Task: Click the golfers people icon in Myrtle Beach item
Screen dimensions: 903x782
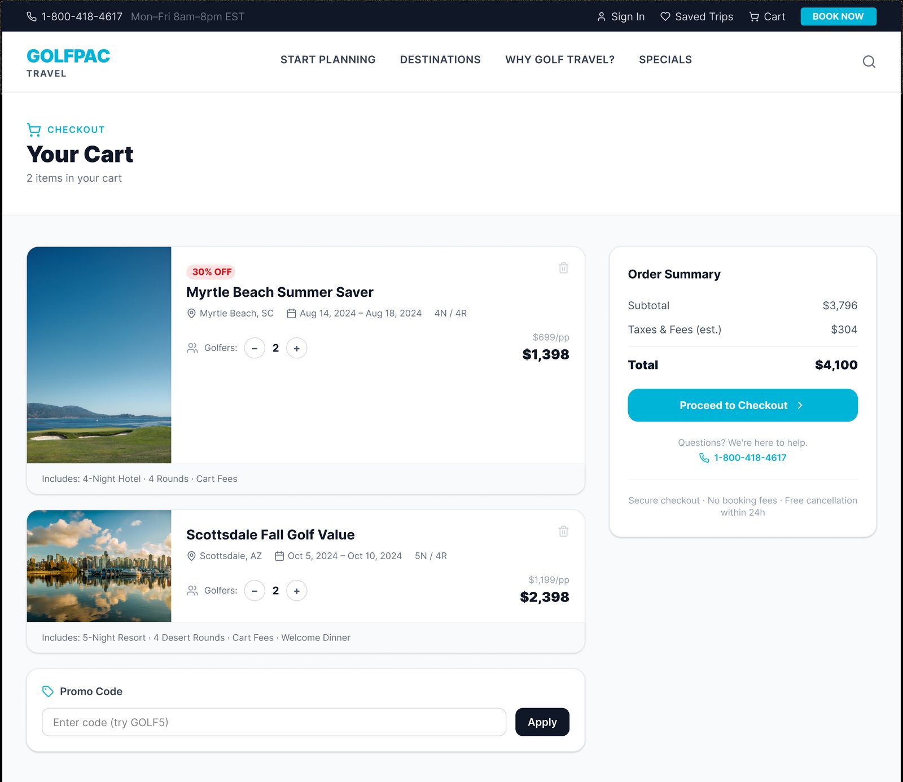Action: [x=192, y=348]
